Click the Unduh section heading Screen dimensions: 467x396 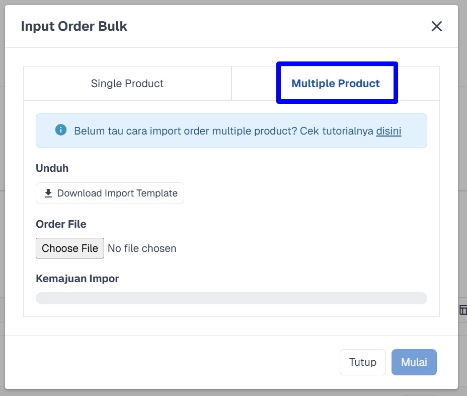(52, 168)
